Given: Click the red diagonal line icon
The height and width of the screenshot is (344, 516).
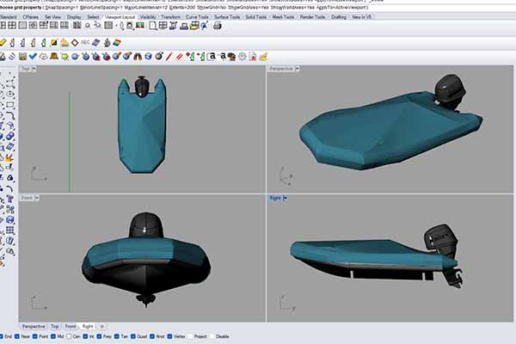Looking at the screenshot, I should (x=169, y=56).
